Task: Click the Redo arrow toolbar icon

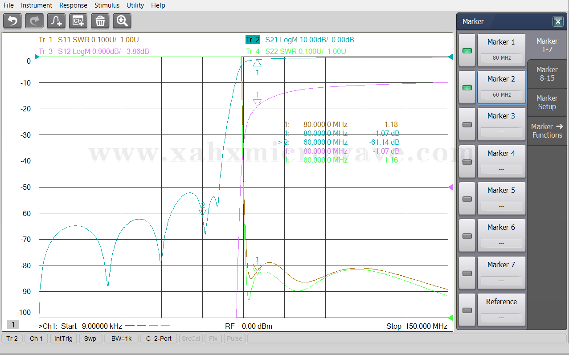Action: (x=34, y=20)
